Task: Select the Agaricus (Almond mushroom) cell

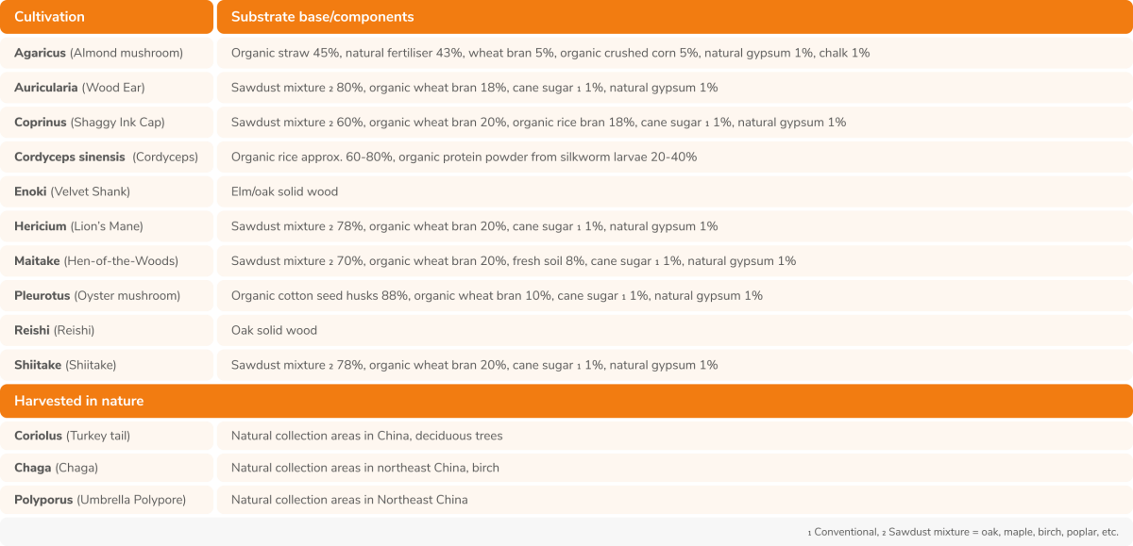Action: point(98,53)
